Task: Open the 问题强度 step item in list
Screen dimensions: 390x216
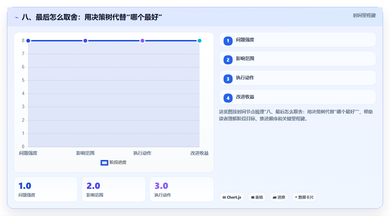Action: point(297,40)
